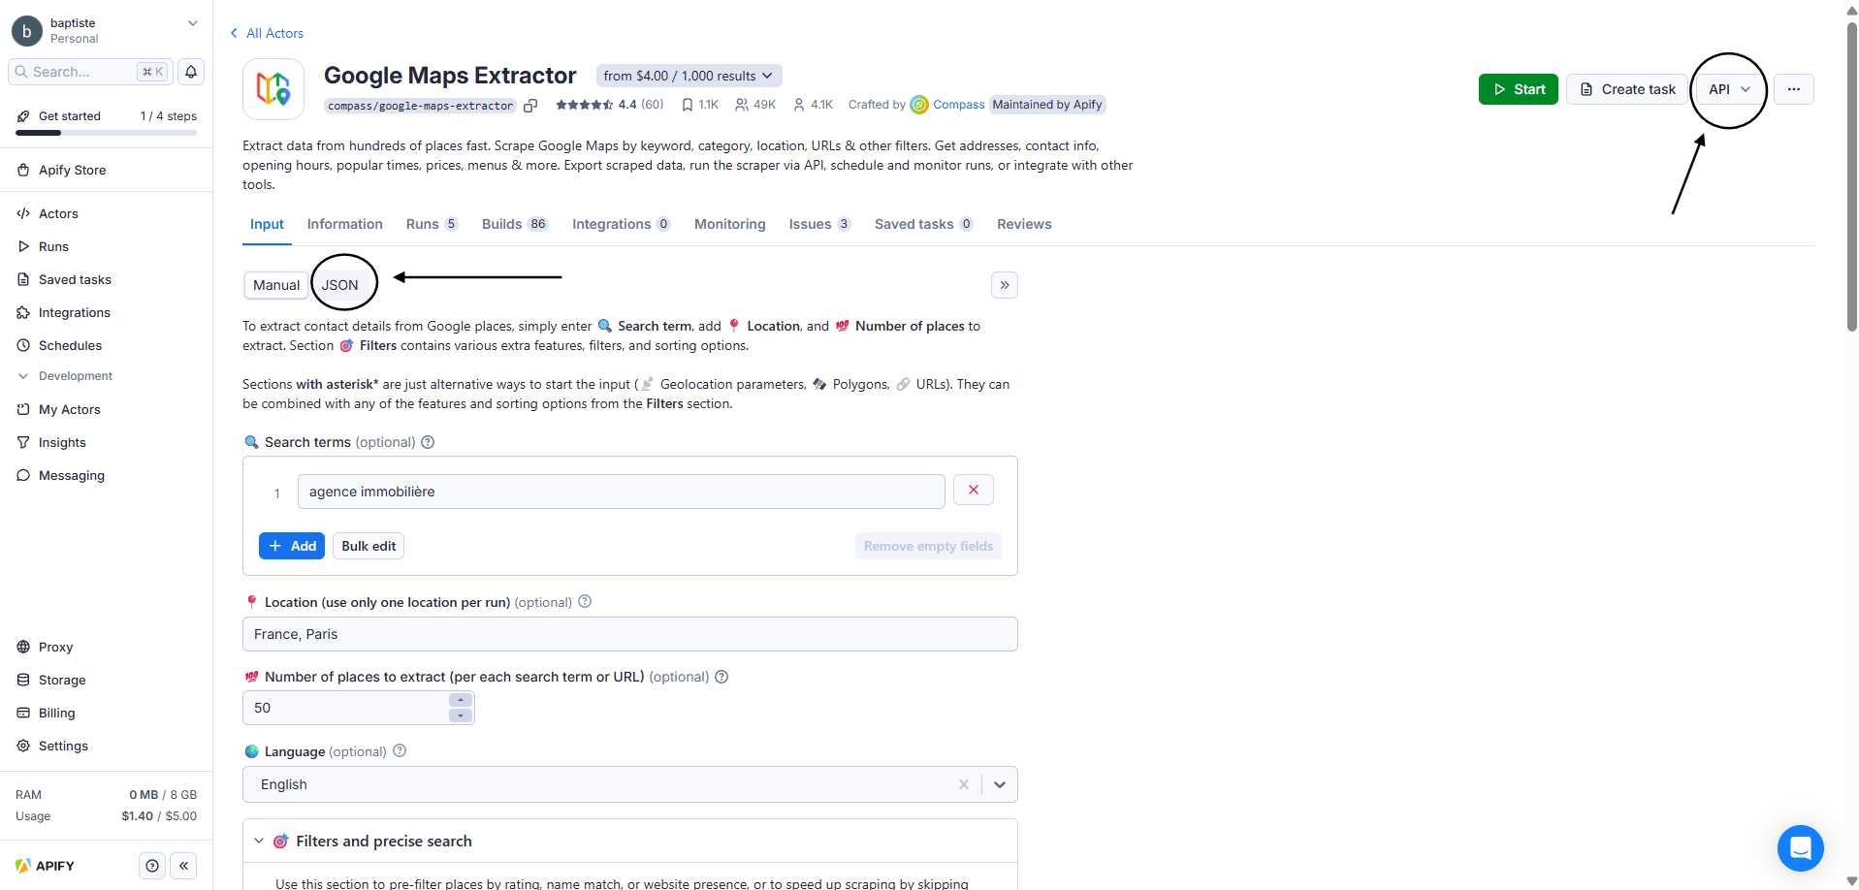Switch to the Issues tab

click(819, 224)
